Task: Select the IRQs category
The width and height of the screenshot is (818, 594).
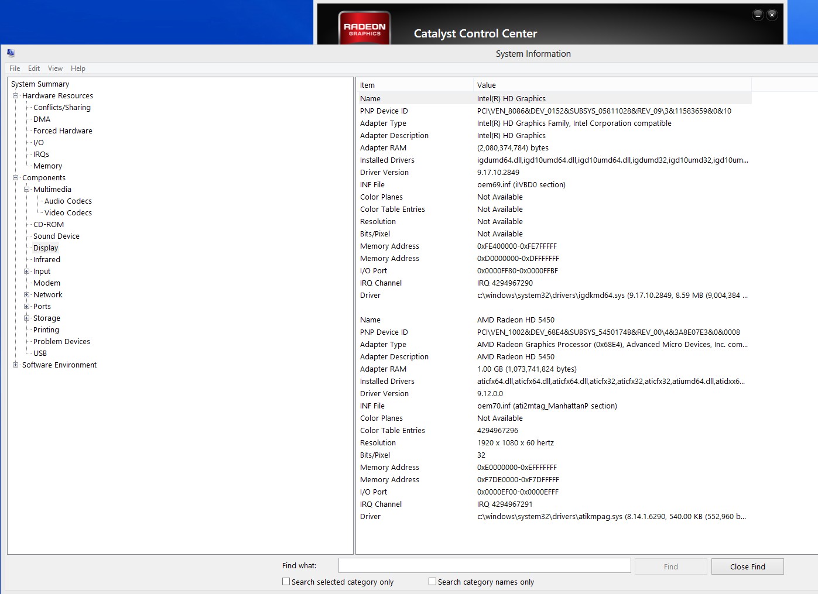Action: point(41,154)
